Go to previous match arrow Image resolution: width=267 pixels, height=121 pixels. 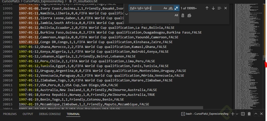tap(207, 8)
